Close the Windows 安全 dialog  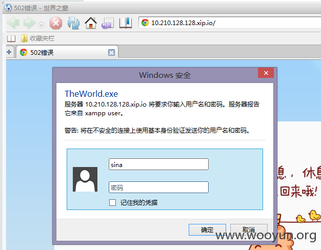point(266,73)
